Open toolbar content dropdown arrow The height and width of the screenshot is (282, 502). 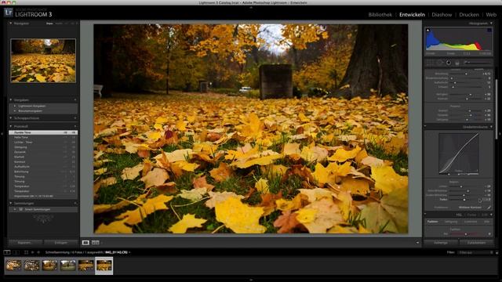click(417, 243)
